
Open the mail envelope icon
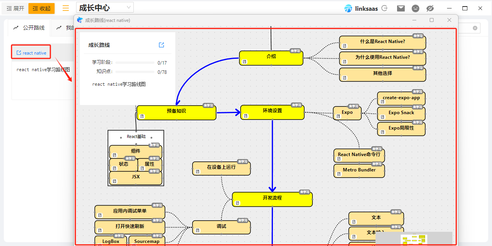coord(401,8)
